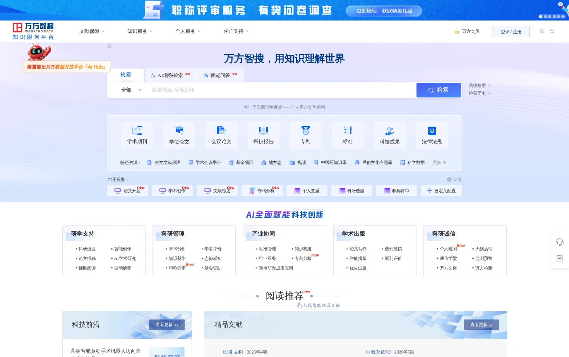569x357 pixels.
Task: Click the 登录 / 注册 button
Action: click(511, 32)
